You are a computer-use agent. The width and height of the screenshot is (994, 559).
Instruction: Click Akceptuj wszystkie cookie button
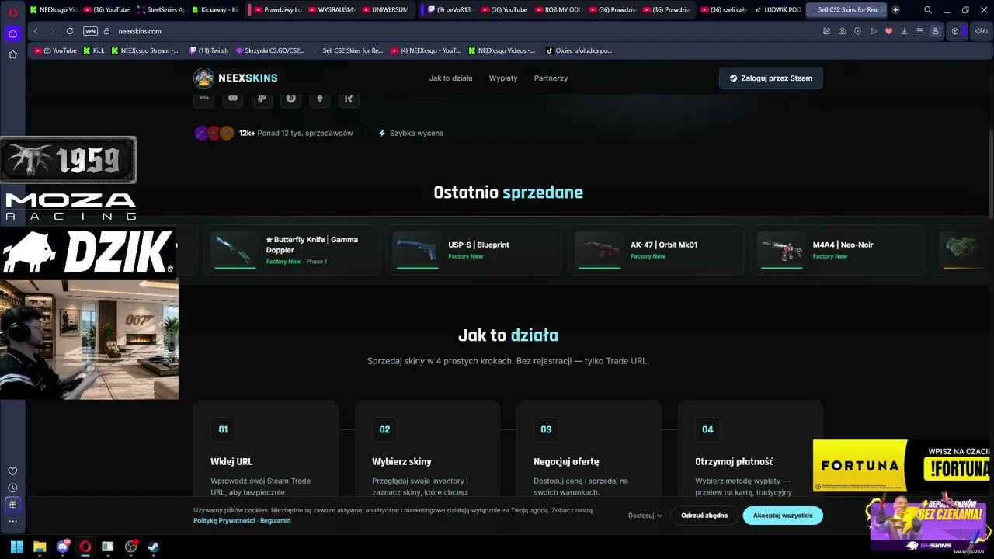click(783, 516)
